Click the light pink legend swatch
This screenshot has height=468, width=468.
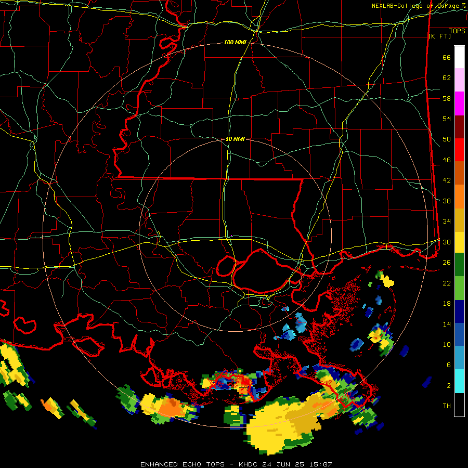point(459,80)
